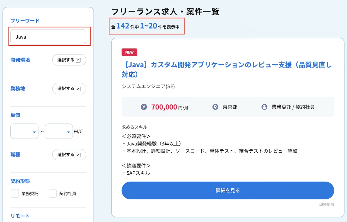Click 選択する next to 職種
347x222 pixels.
(69, 154)
